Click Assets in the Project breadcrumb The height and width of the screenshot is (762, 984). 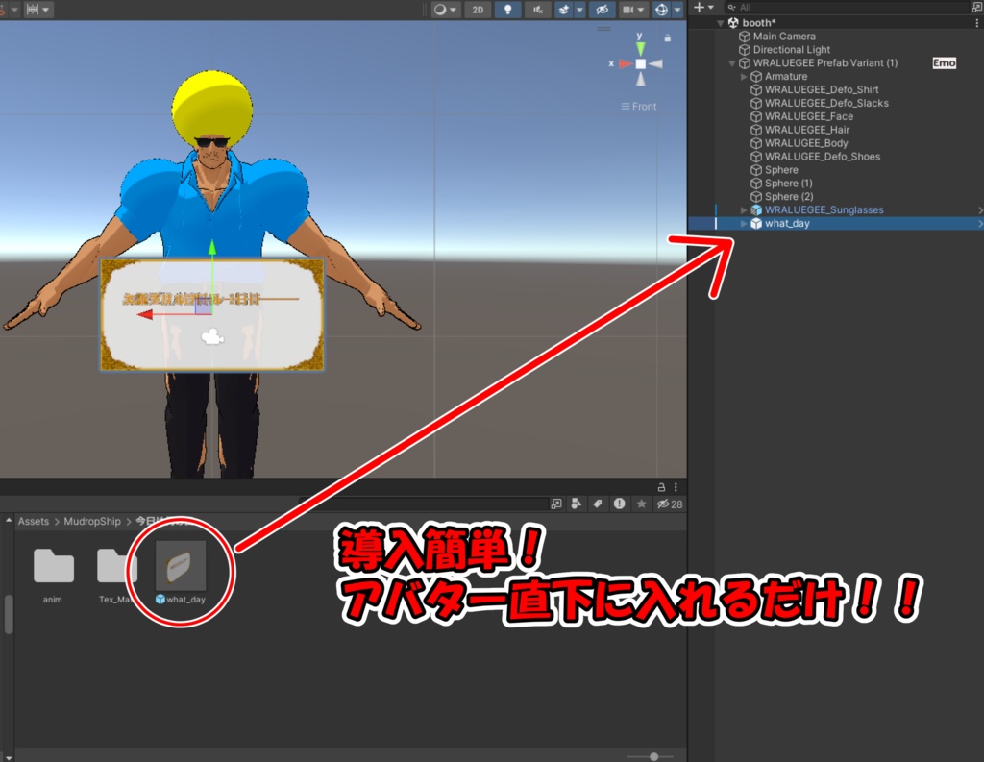34,521
